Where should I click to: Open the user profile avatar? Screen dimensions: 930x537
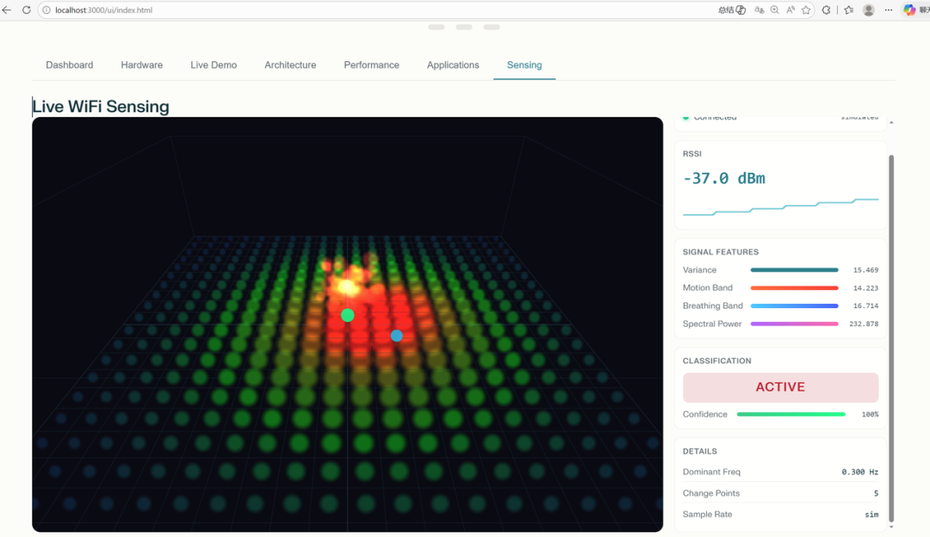point(868,10)
